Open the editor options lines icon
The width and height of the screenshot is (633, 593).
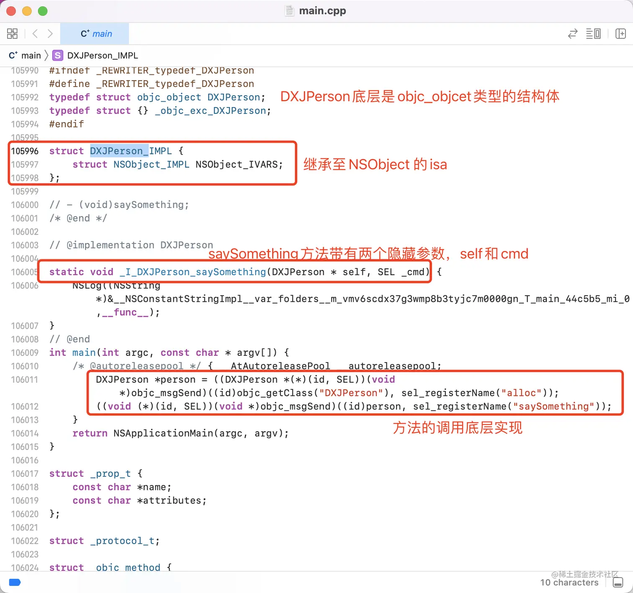click(593, 33)
